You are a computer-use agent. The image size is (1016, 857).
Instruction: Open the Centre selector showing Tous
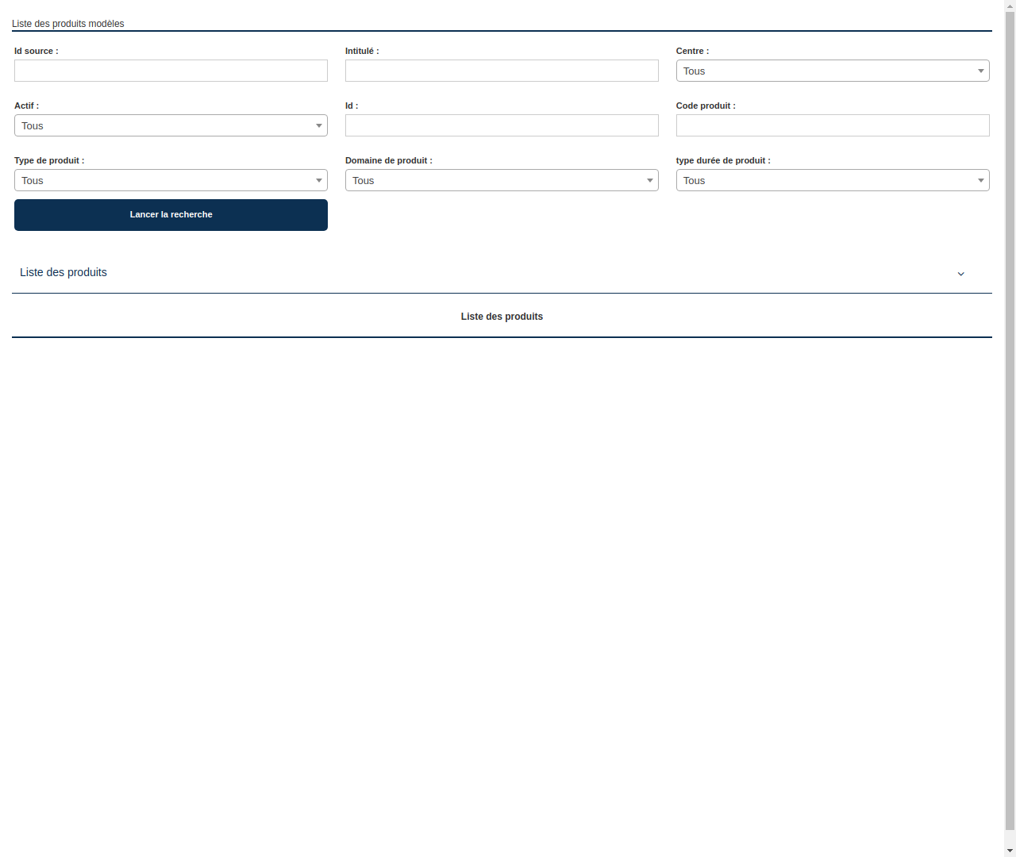click(833, 71)
